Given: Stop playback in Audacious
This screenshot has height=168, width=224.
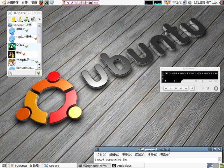Looking at the screenshot, I should 181,88.
